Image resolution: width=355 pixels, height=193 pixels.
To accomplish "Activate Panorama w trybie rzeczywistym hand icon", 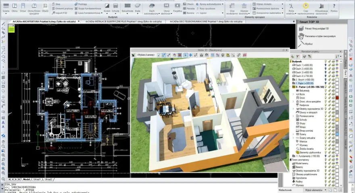I will [x=301, y=36].
